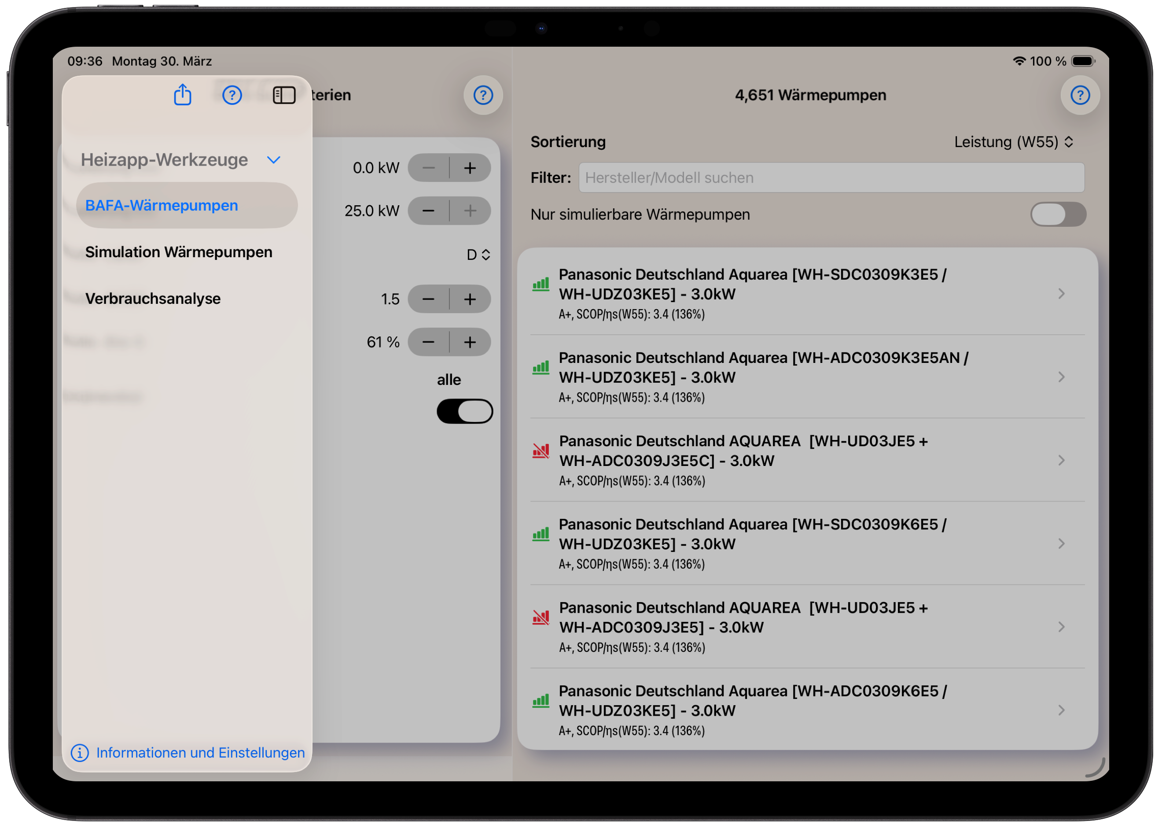The width and height of the screenshot is (1162, 828).
Task: Disable the alle toggle switch
Action: pyautogui.click(x=464, y=411)
